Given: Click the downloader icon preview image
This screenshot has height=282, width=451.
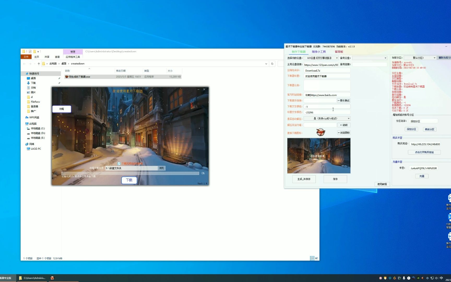Looking at the screenshot, I should coord(321,132).
